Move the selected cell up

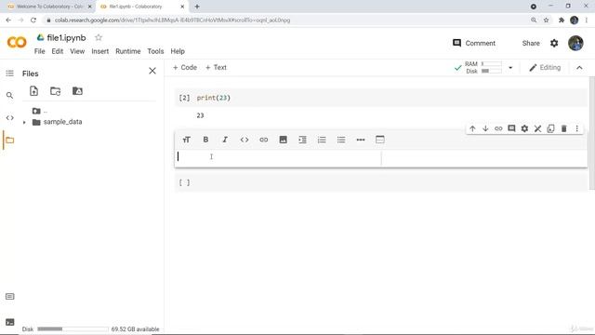(472, 128)
